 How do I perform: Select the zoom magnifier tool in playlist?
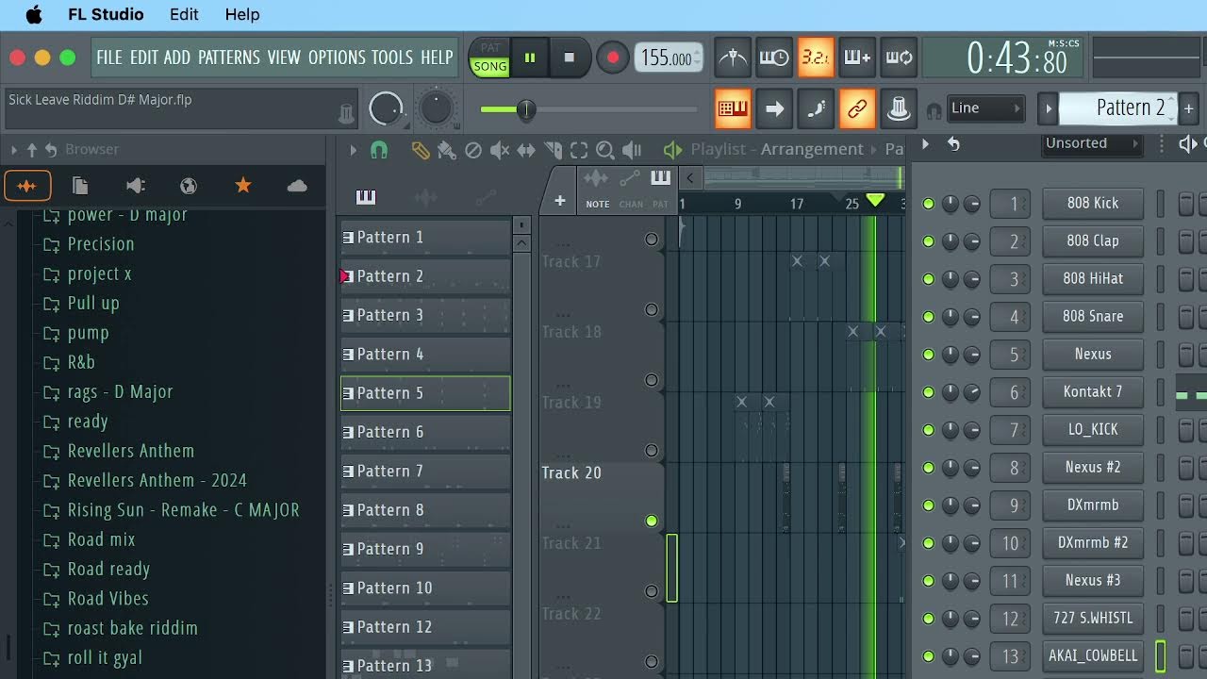pyautogui.click(x=605, y=150)
